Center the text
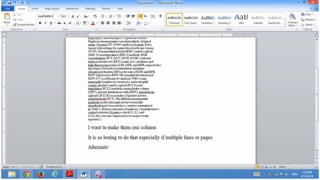 [108, 23]
